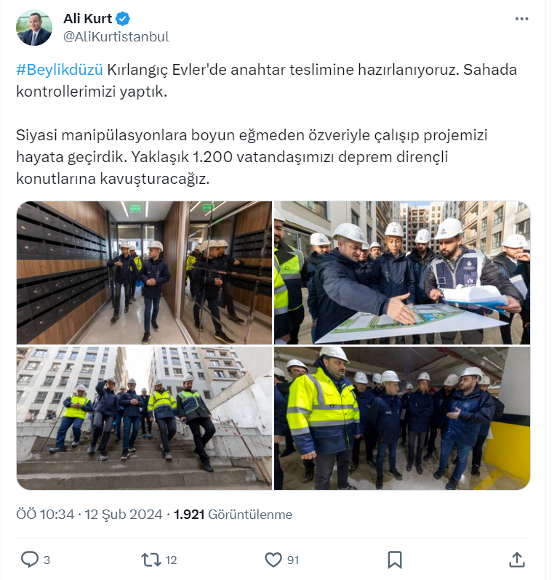Click the reply speech bubble icon
This screenshot has height=580, width=557.
(30, 560)
